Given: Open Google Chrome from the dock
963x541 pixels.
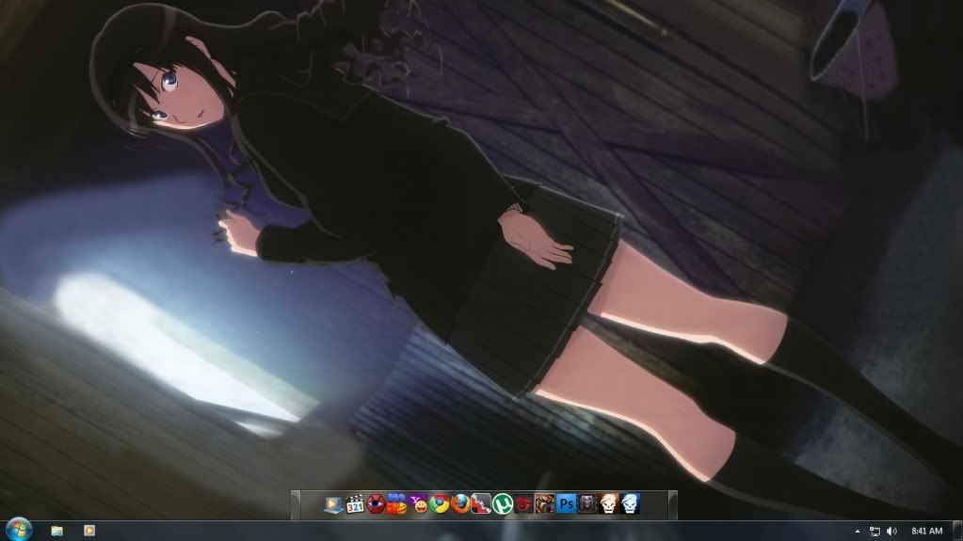Looking at the screenshot, I should tap(440, 504).
